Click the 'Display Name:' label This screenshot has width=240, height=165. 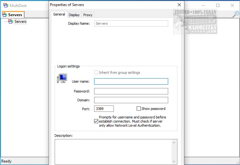point(79,23)
